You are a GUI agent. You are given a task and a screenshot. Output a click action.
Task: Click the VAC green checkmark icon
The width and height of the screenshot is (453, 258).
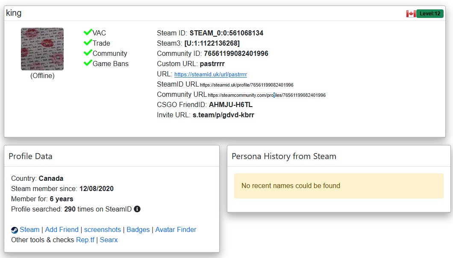[x=88, y=32]
